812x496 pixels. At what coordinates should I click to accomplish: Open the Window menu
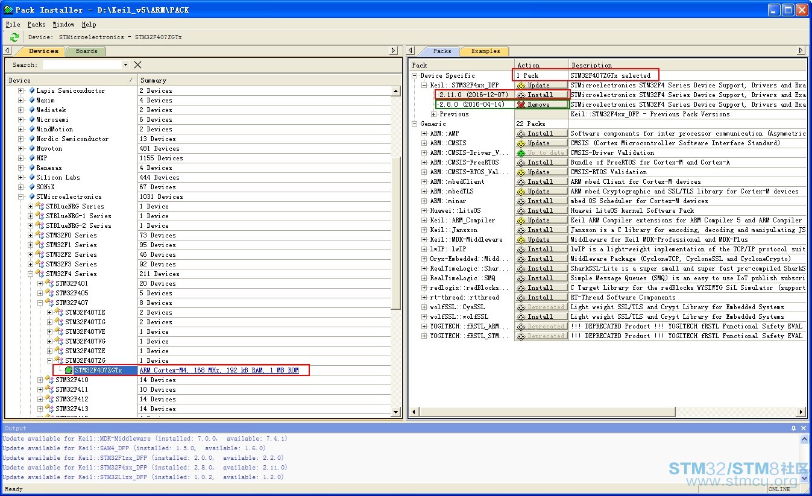pos(63,24)
